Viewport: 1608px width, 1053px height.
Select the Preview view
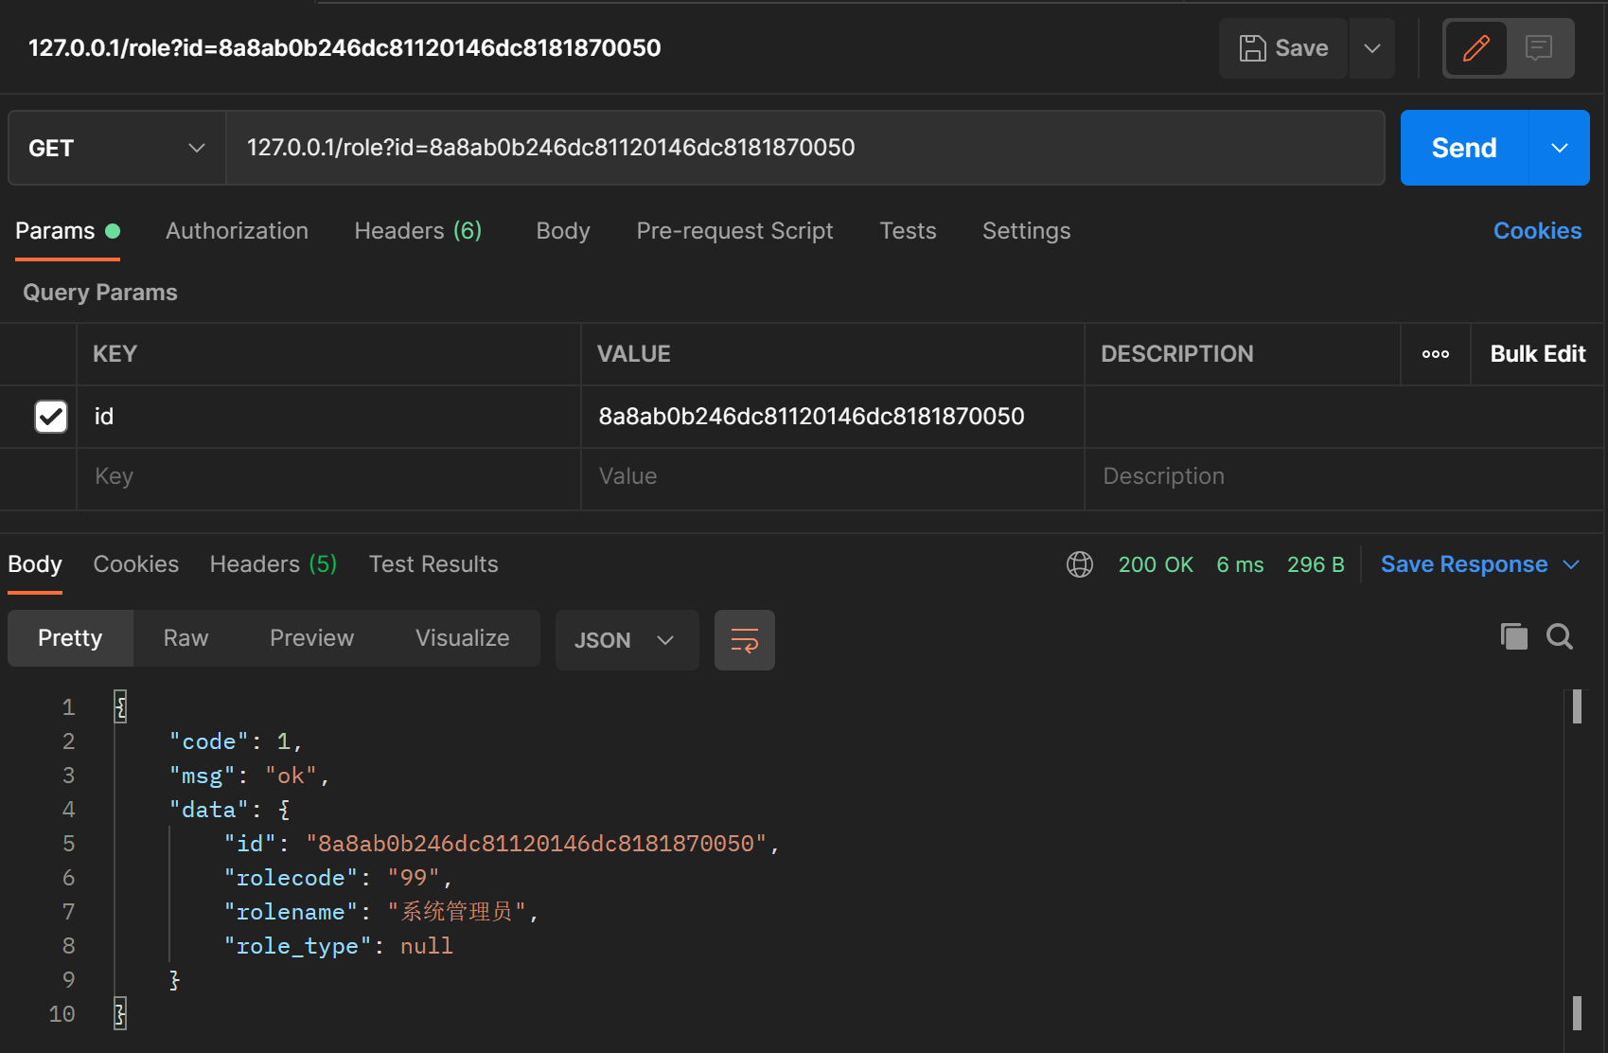click(x=311, y=638)
